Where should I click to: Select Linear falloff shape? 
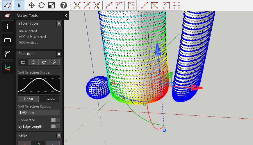28,99
